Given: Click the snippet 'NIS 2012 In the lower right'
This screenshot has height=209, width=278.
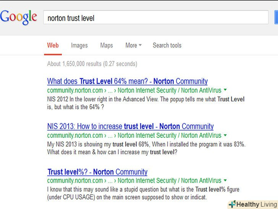Looking at the screenshot, I should click(146, 103).
